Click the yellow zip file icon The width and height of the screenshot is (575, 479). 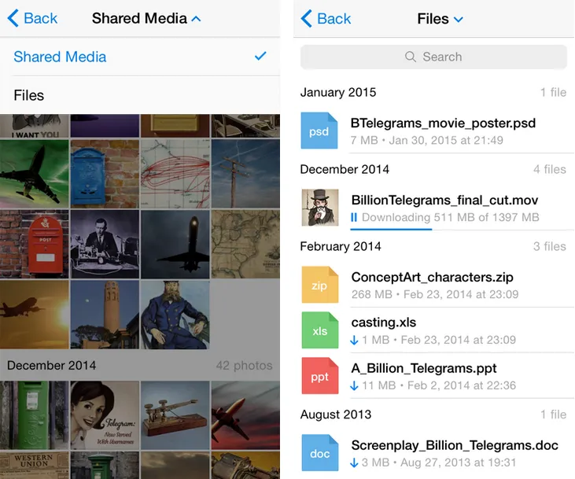[319, 285]
